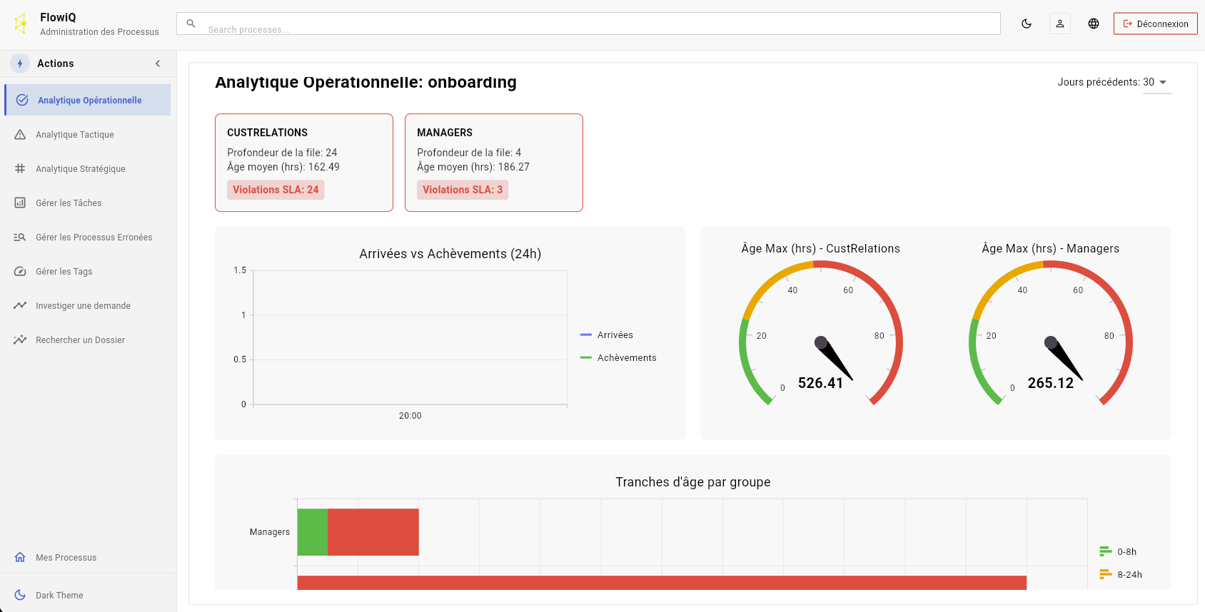Open the Jours précédents dropdown

(x=1157, y=82)
